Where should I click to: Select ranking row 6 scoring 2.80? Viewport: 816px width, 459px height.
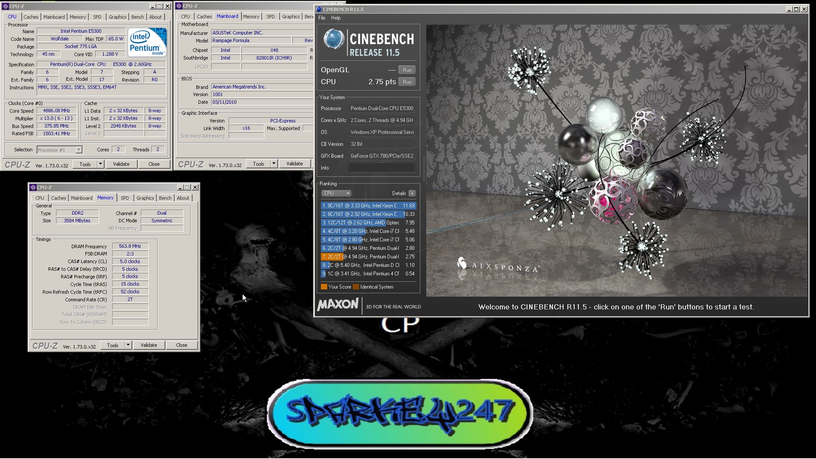coord(368,248)
